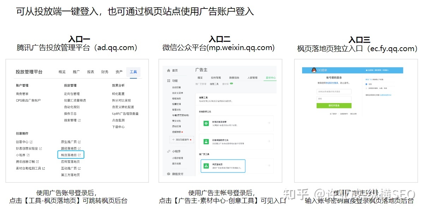Image resolution: width=426 pixels, height=212 pixels.
Task: Open 第三方落地页
Action: 70,175
